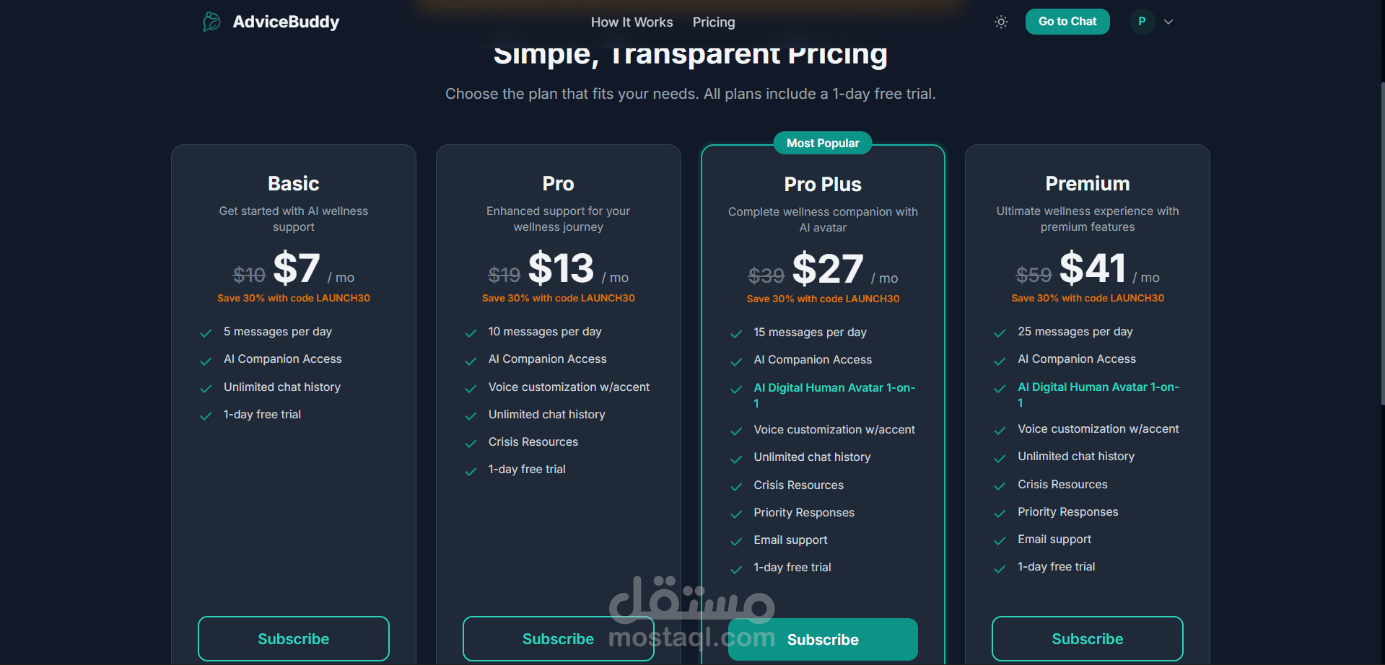Subscribe to the Pro Plus plan
Screen dimensions: 1385x665
point(823,639)
